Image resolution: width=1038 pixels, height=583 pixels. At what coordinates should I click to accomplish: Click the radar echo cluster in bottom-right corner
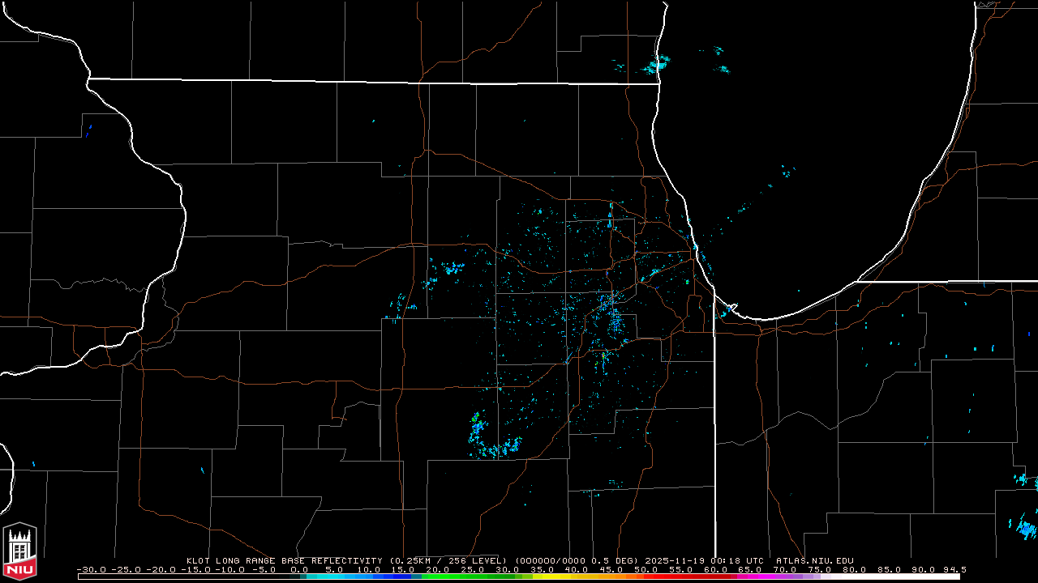click(1026, 529)
